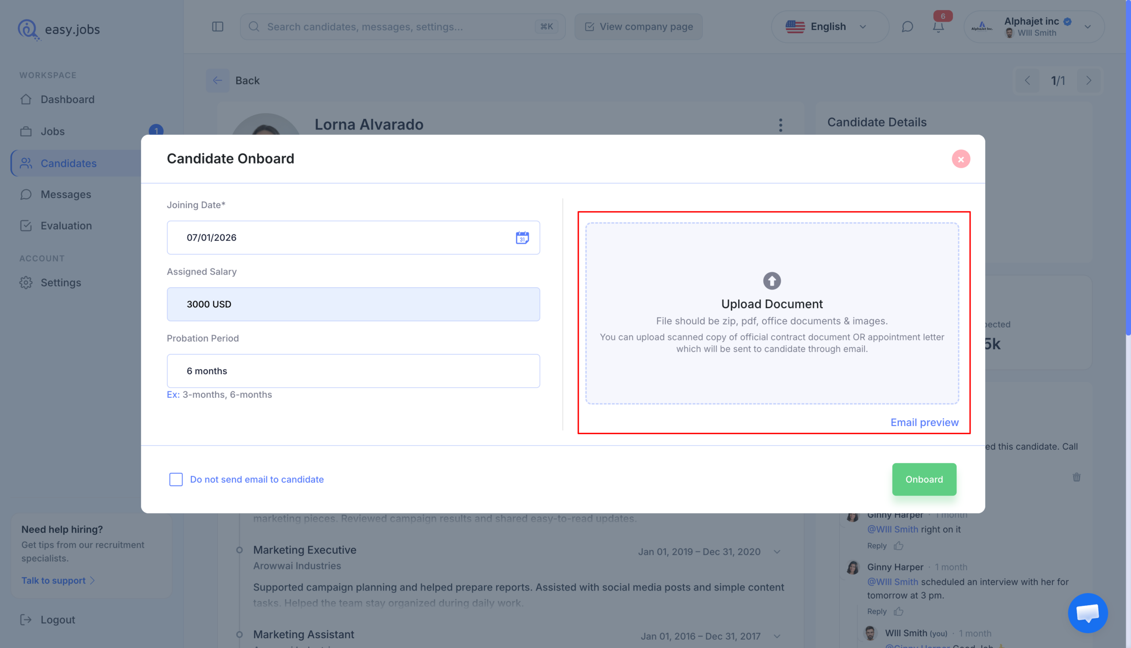Click the US flag icon
This screenshot has width=1131, height=648.
point(795,27)
